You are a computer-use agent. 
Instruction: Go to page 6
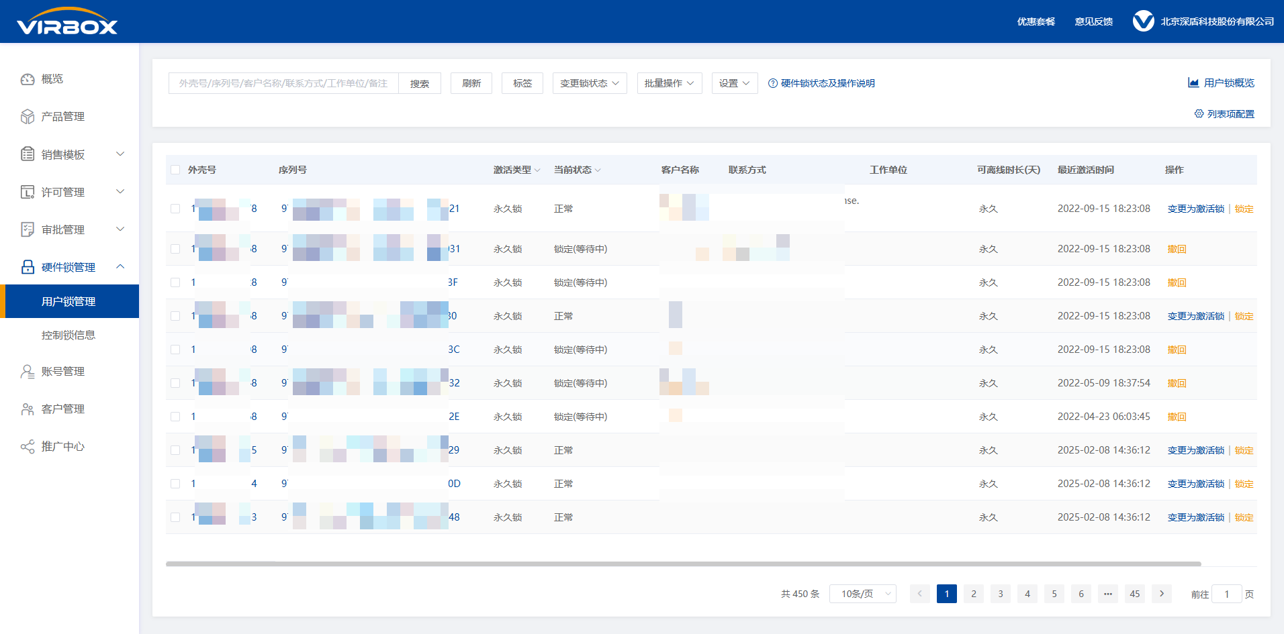click(1081, 594)
